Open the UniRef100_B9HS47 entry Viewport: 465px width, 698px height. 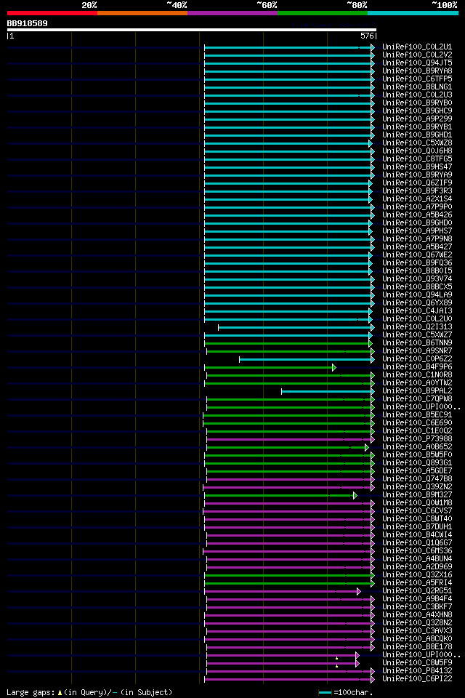point(417,167)
